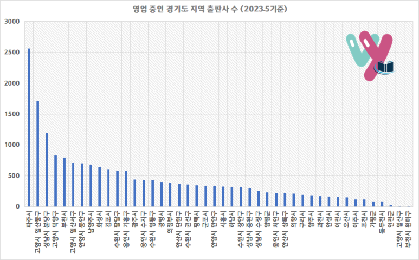Screen dimensions: 419x260
Task: Select the x-axis label '수원시 영통구'
Action: [152, 229]
